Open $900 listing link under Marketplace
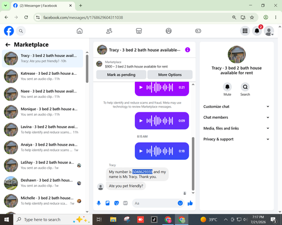This screenshot has width=282, height=225. coord(136,66)
